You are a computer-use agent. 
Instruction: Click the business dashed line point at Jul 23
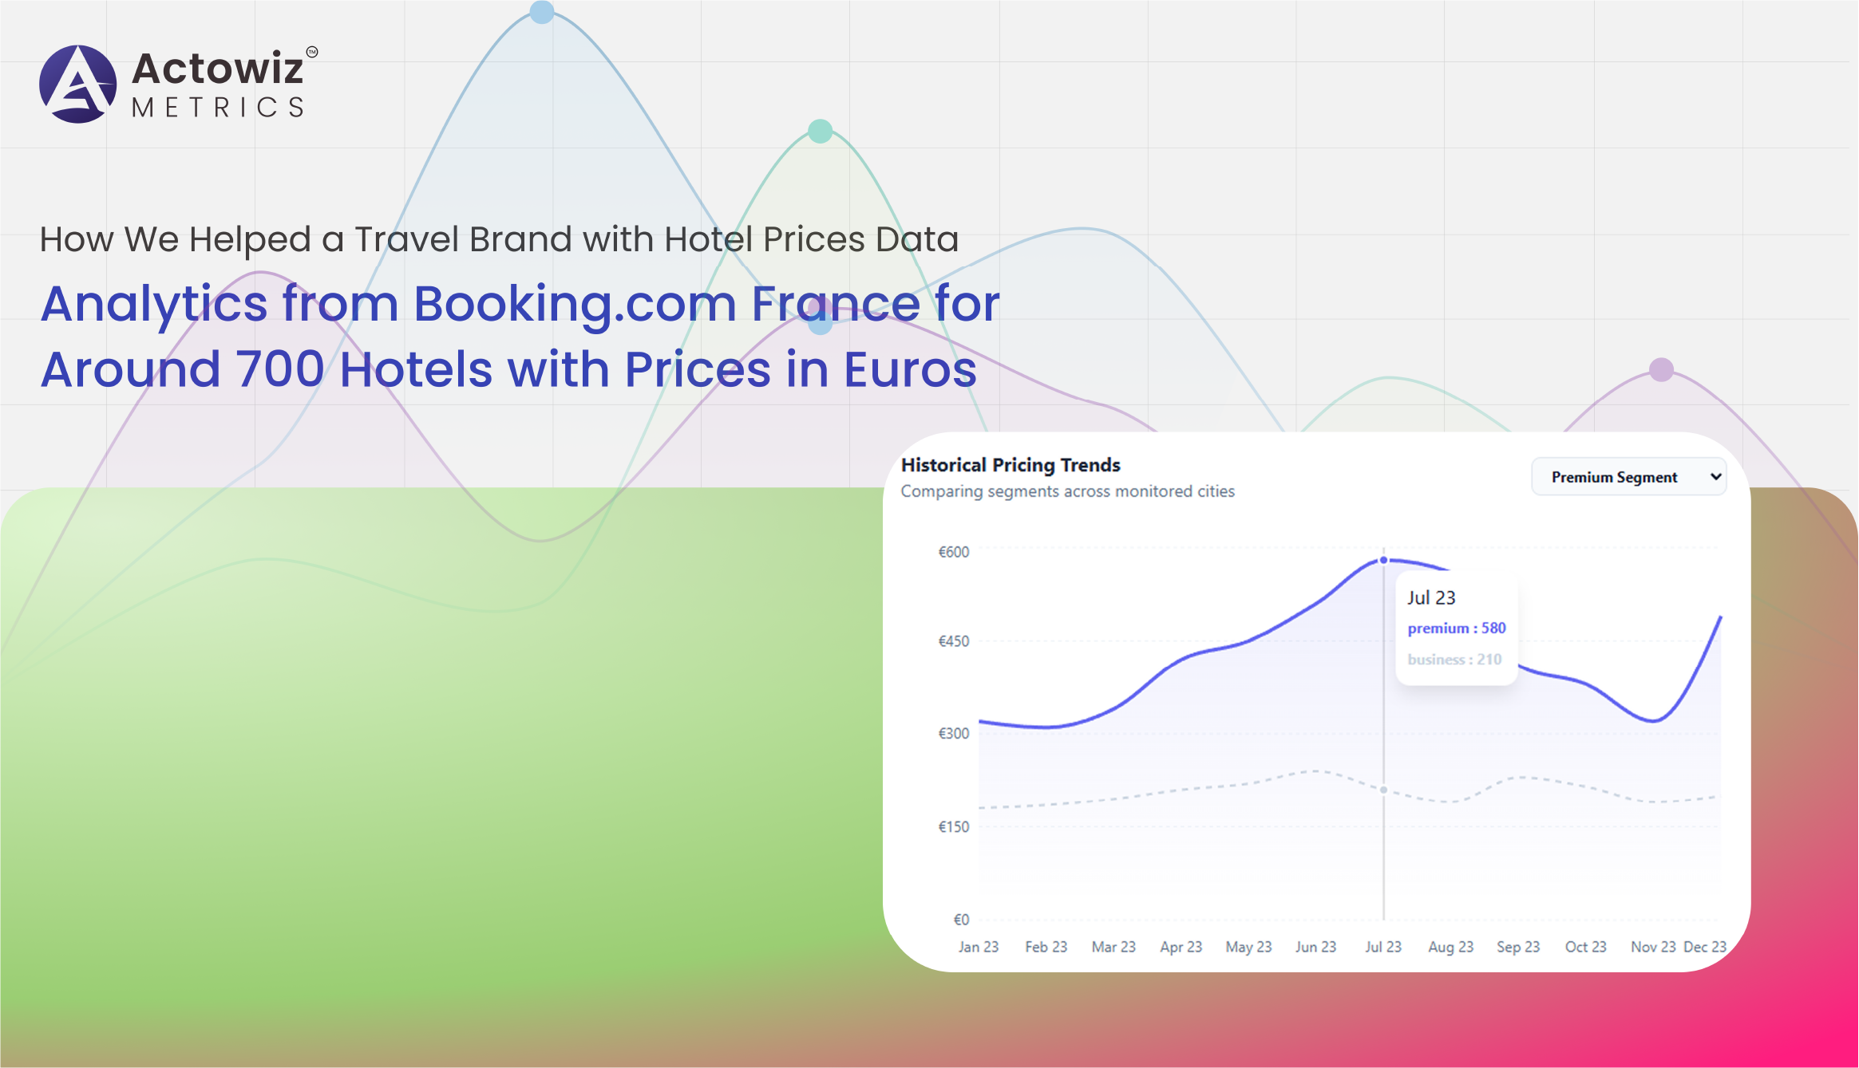[1383, 790]
